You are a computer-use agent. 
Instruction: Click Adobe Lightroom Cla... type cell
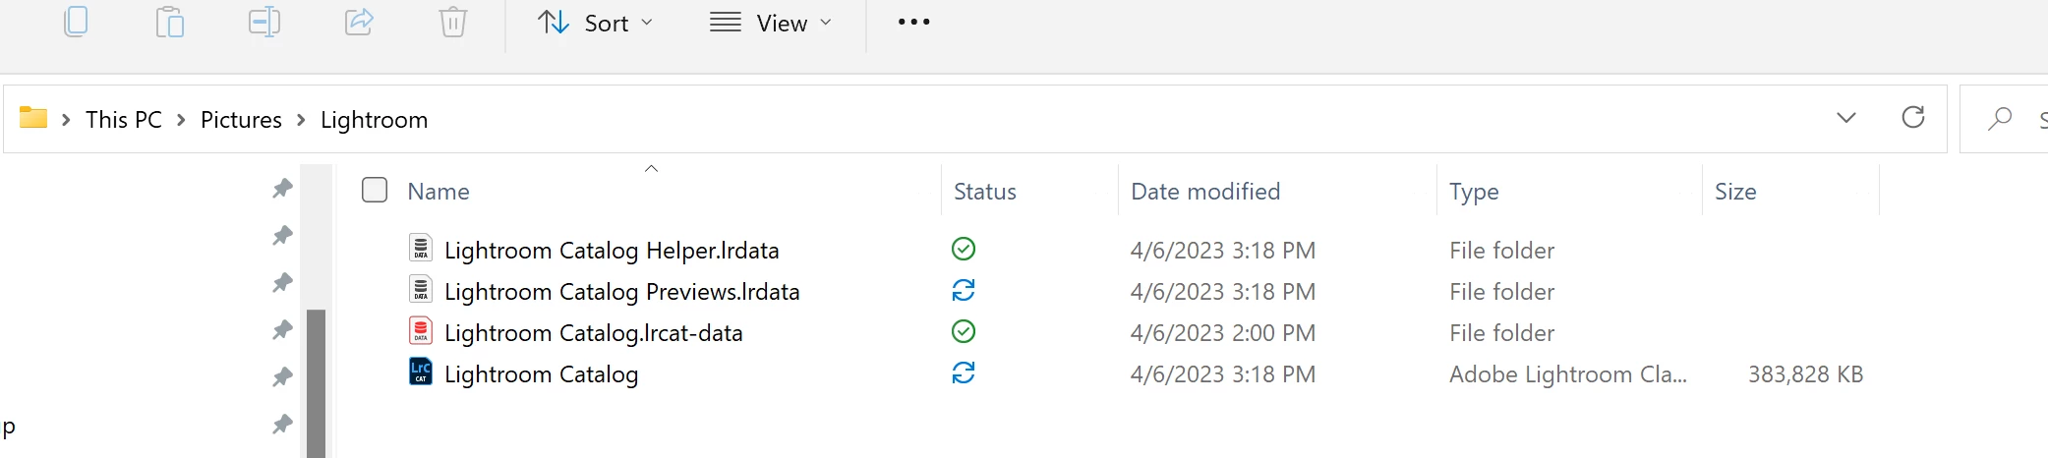point(1568,374)
